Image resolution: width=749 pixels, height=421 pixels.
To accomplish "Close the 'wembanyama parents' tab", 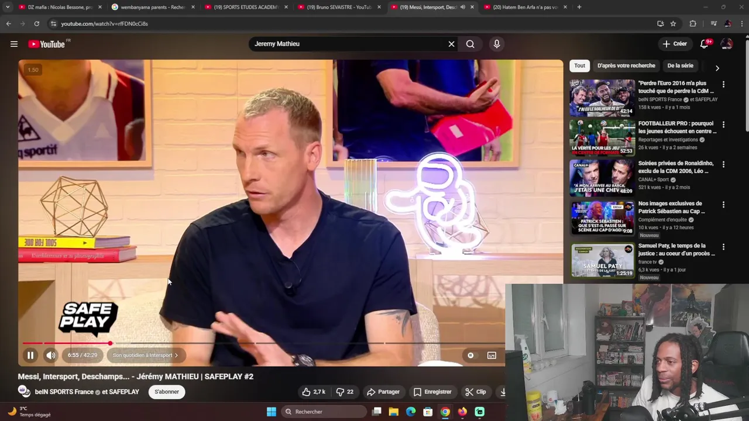I will pos(193,7).
